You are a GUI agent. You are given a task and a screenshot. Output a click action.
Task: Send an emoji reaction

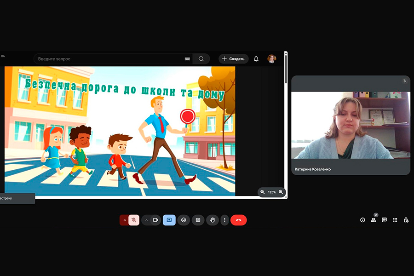[x=184, y=220]
